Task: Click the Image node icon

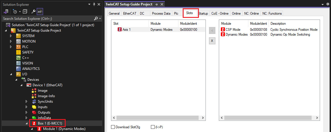Action: [x=34, y=91]
